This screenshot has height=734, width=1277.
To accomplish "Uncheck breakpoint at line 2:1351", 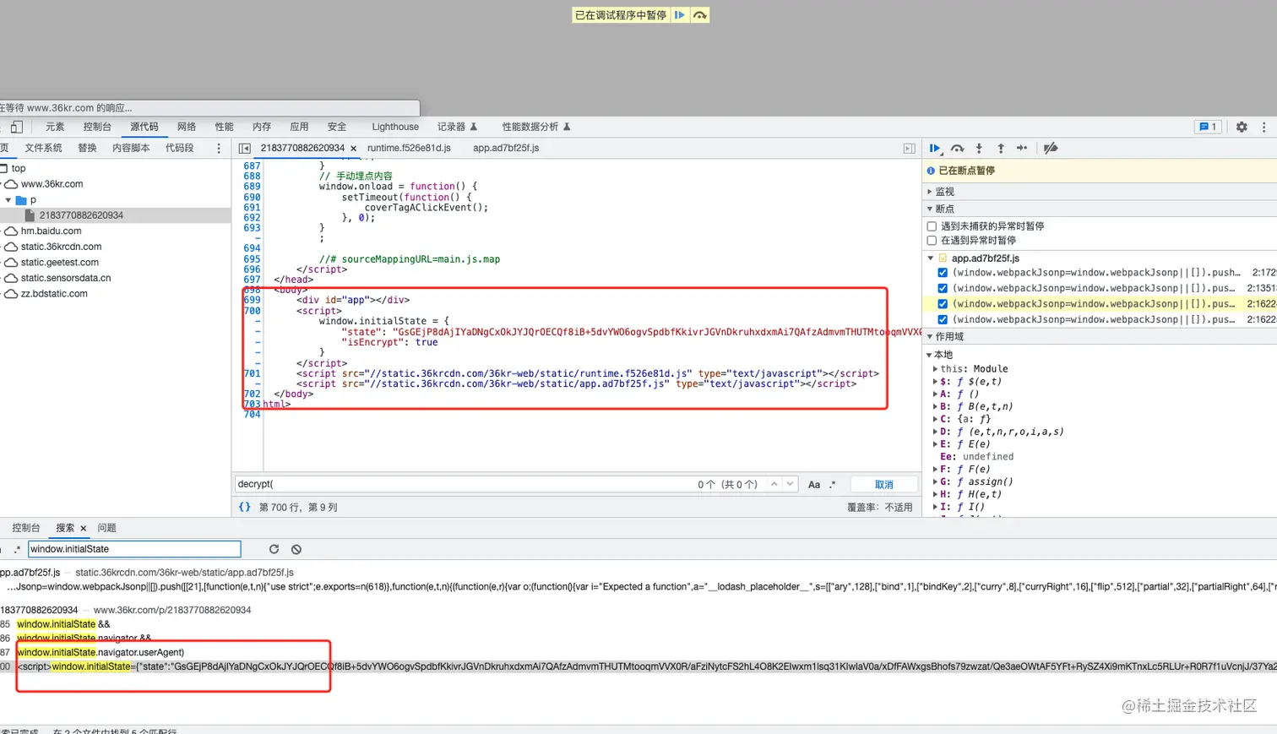I will point(943,288).
